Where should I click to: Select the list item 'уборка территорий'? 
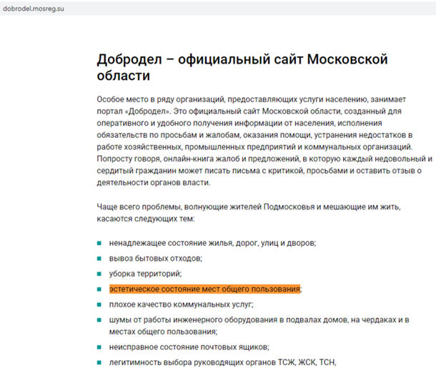pyautogui.click(x=145, y=273)
